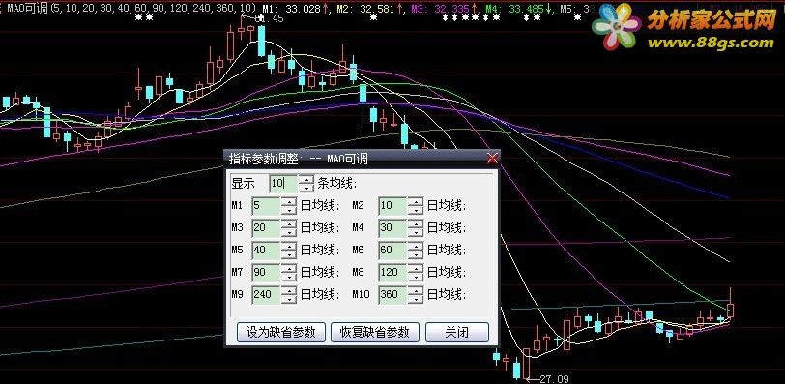Focus the M9 input field showing 240

(x=266, y=294)
